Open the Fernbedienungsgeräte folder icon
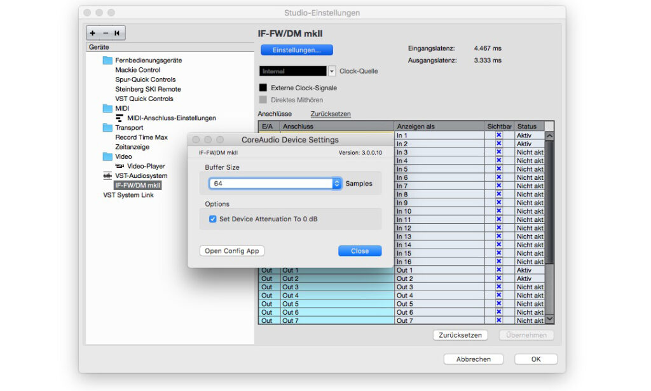 [x=107, y=60]
